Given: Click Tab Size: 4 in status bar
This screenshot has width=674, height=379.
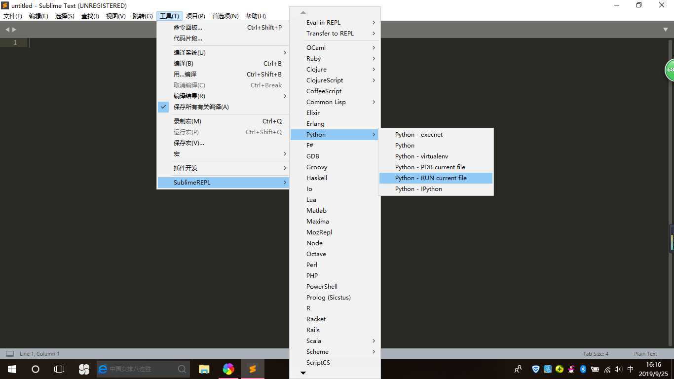Looking at the screenshot, I should [x=596, y=354].
